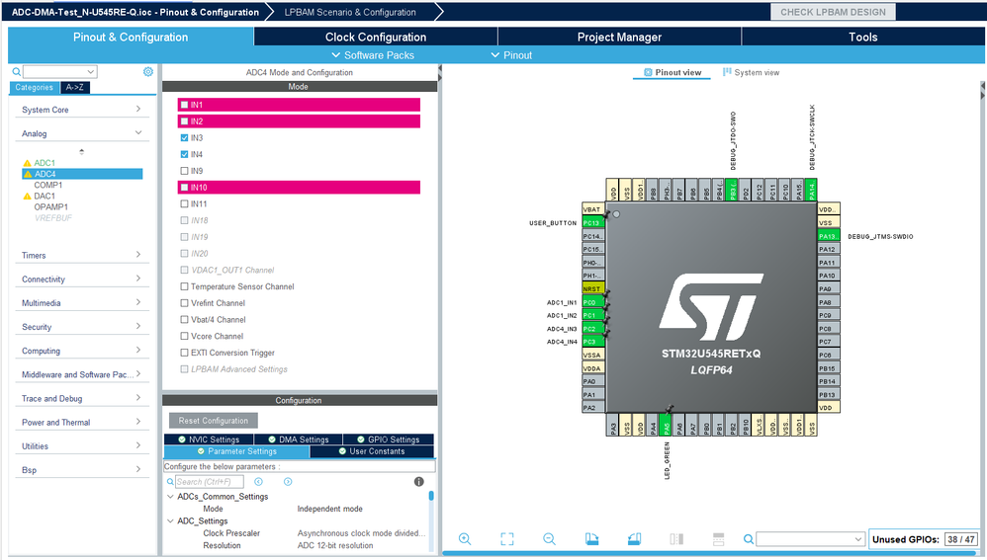Click green pin PC1 on the chip

click(x=592, y=315)
